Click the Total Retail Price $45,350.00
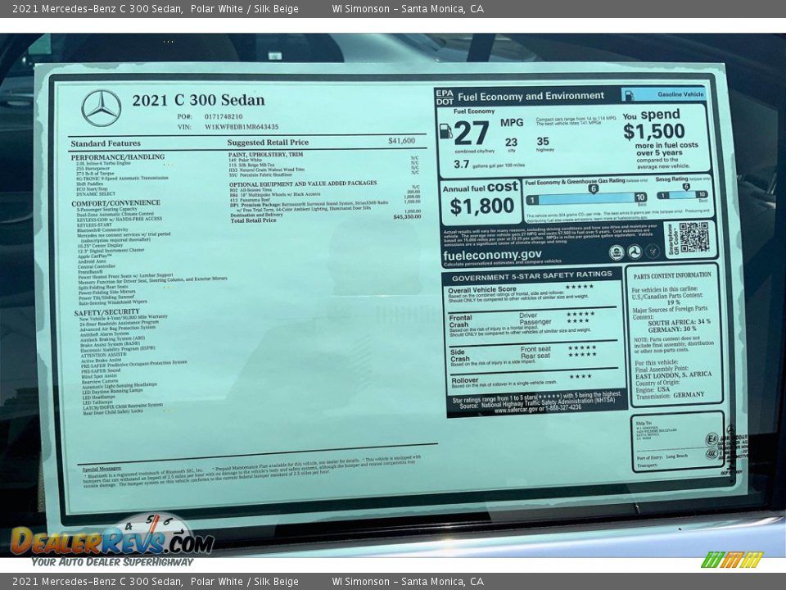The width and height of the screenshot is (786, 590). click(407, 216)
